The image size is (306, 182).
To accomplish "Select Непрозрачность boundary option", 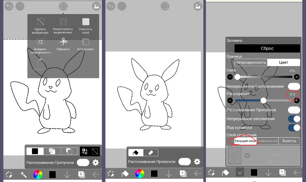I will click(251, 62).
